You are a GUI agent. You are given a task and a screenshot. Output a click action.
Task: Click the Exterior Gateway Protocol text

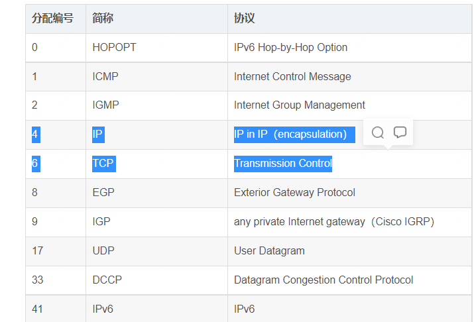(294, 193)
